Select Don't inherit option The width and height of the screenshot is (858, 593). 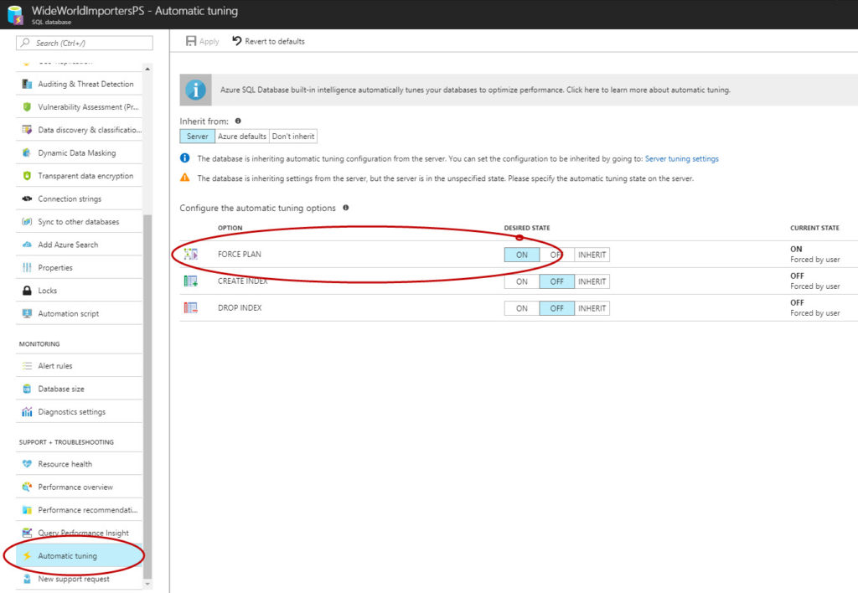click(292, 136)
